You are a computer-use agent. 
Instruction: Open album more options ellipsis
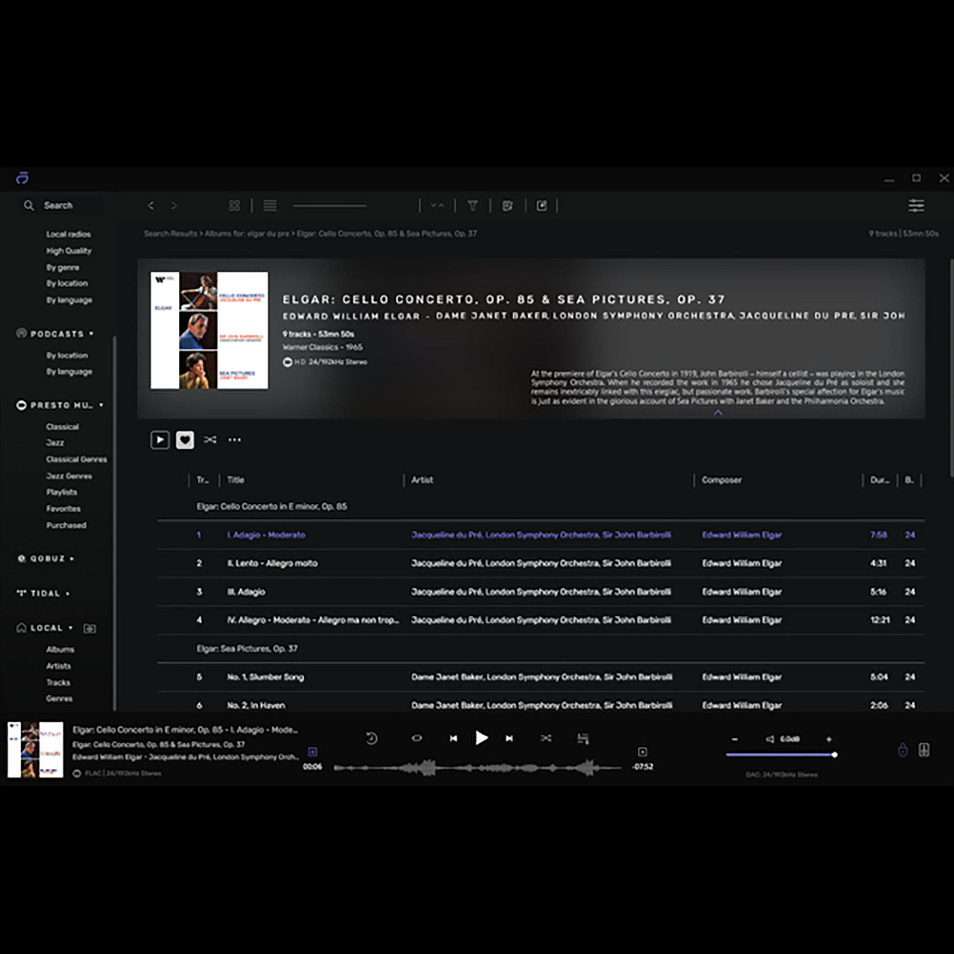pos(235,440)
